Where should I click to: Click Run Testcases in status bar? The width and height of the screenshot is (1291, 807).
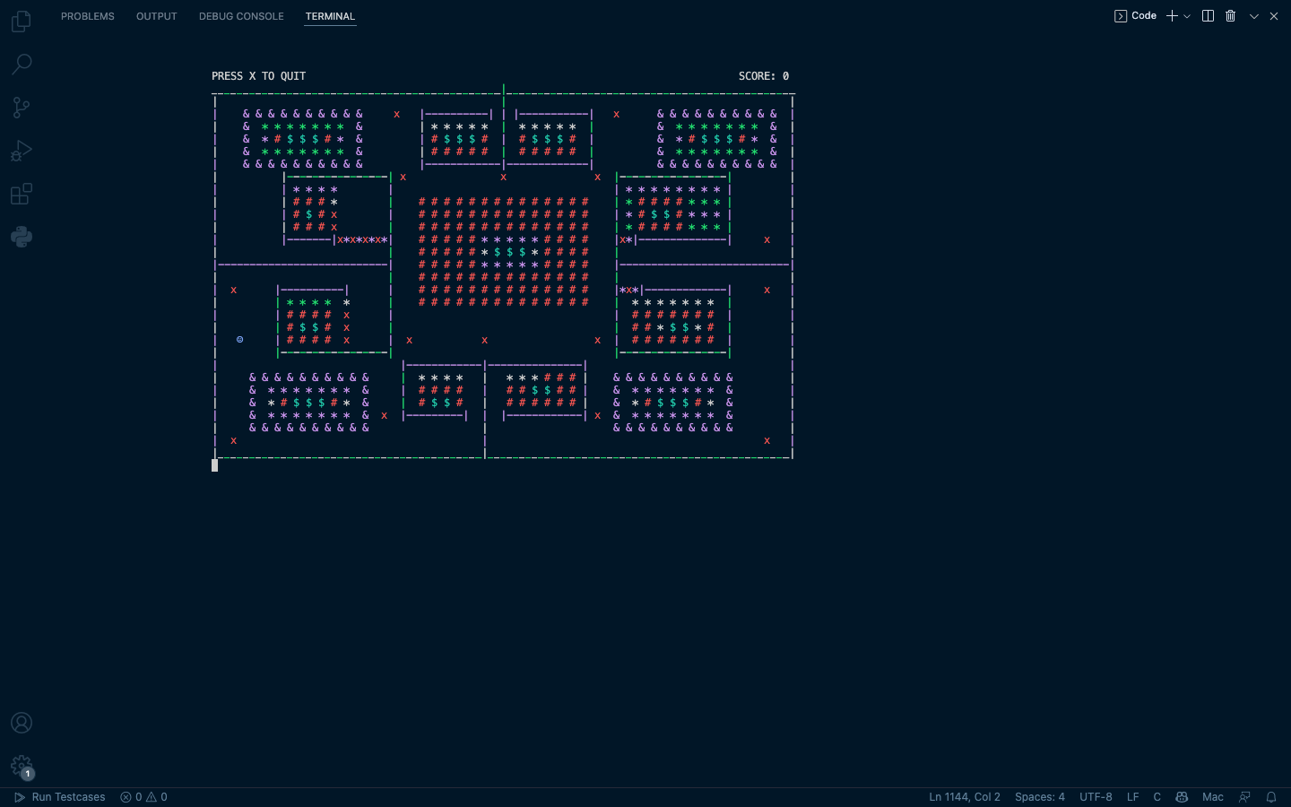[x=60, y=797]
